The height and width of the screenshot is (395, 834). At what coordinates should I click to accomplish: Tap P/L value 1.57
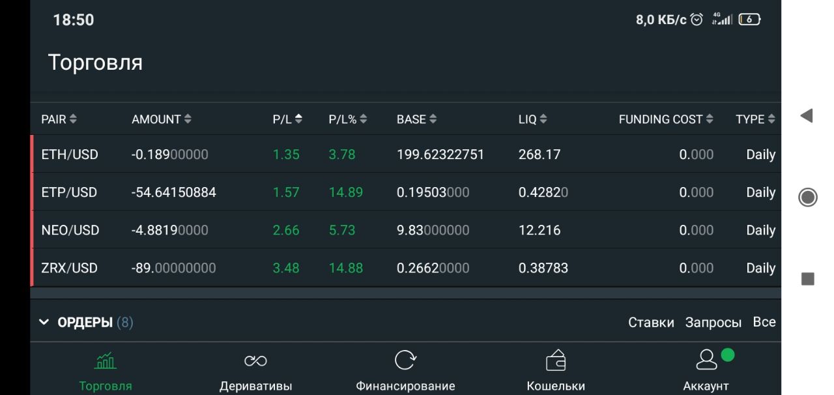[286, 192]
